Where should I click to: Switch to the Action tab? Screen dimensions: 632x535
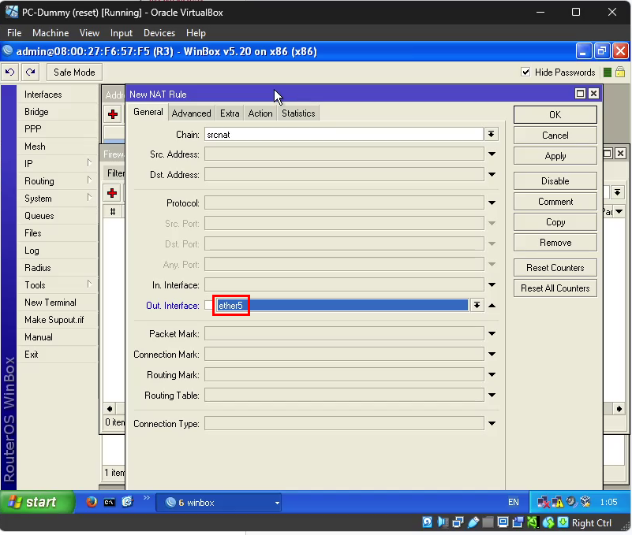pos(260,113)
